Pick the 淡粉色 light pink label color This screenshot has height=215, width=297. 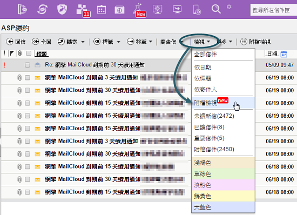223,185
